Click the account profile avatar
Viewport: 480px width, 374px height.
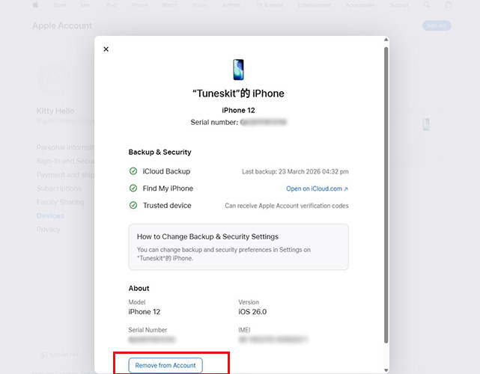click(55, 79)
